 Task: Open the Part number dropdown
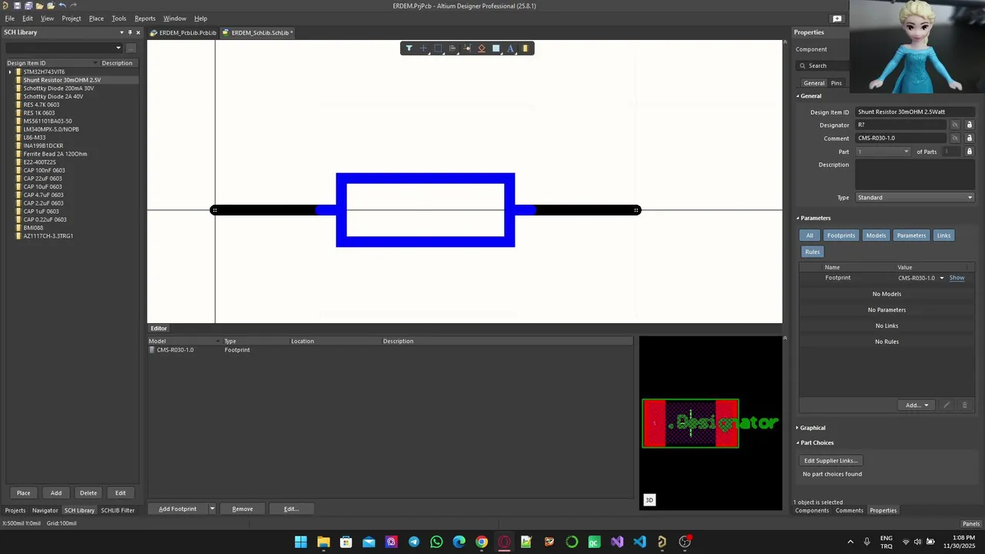coord(883,152)
